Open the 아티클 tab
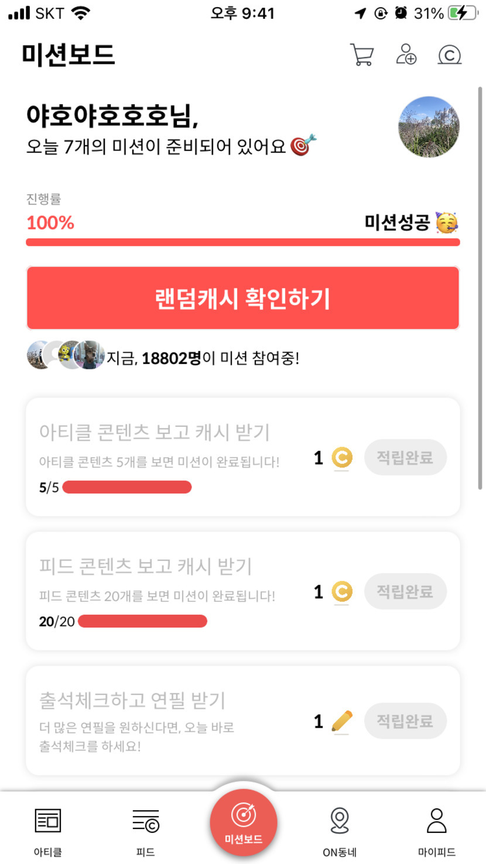The image size is (486, 864). [48, 830]
